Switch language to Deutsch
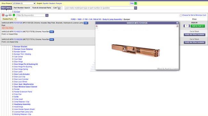The height and width of the screenshot is (116, 208). pyautogui.click(x=52, y=3)
